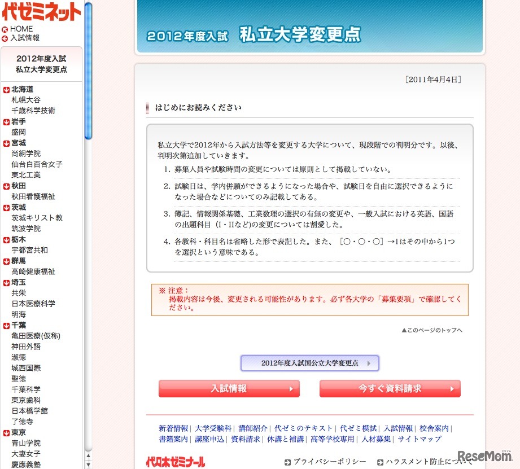Screen dimensions: 520x469
Task: Select the 慶應義塾 university link
Action: coord(26,464)
